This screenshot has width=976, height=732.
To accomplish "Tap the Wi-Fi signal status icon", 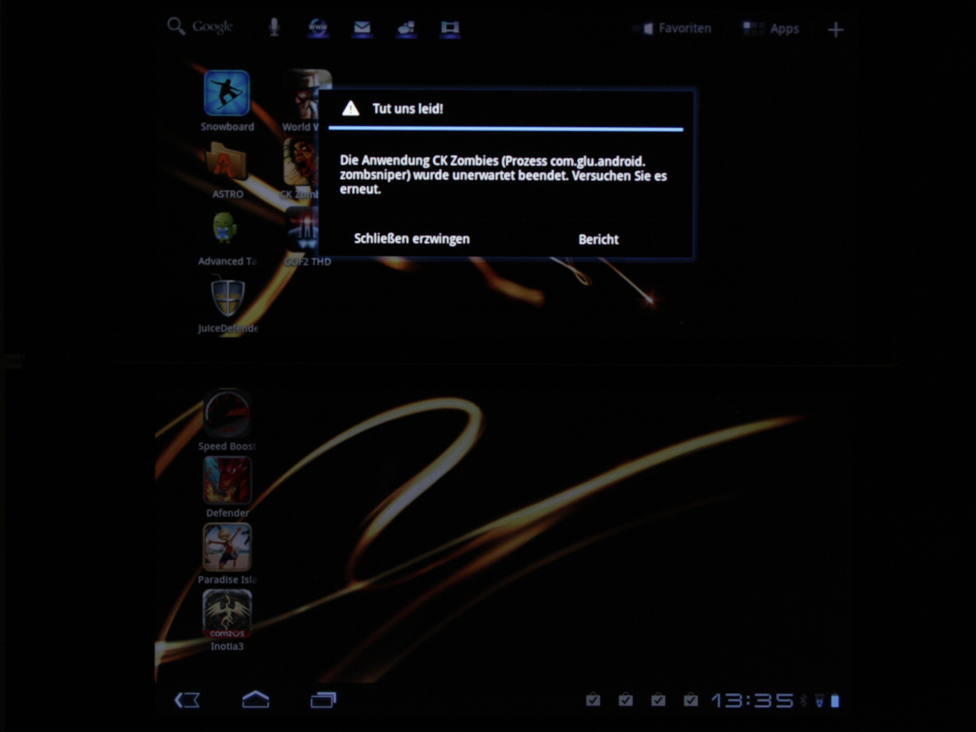I will pos(819,700).
